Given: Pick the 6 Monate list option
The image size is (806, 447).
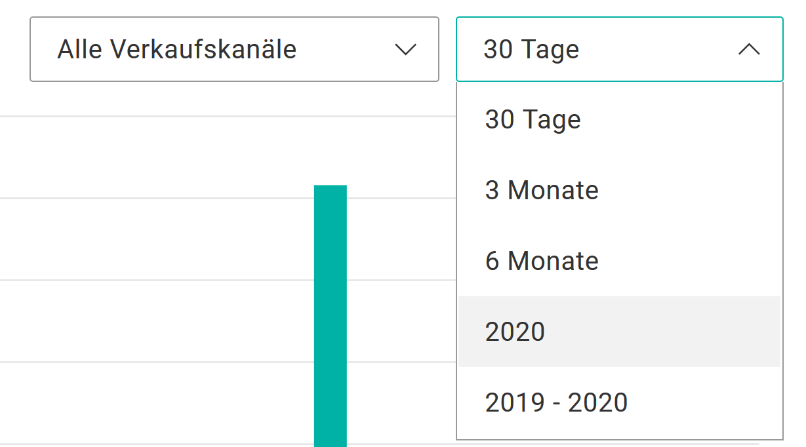Looking at the screenshot, I should pos(542,262).
